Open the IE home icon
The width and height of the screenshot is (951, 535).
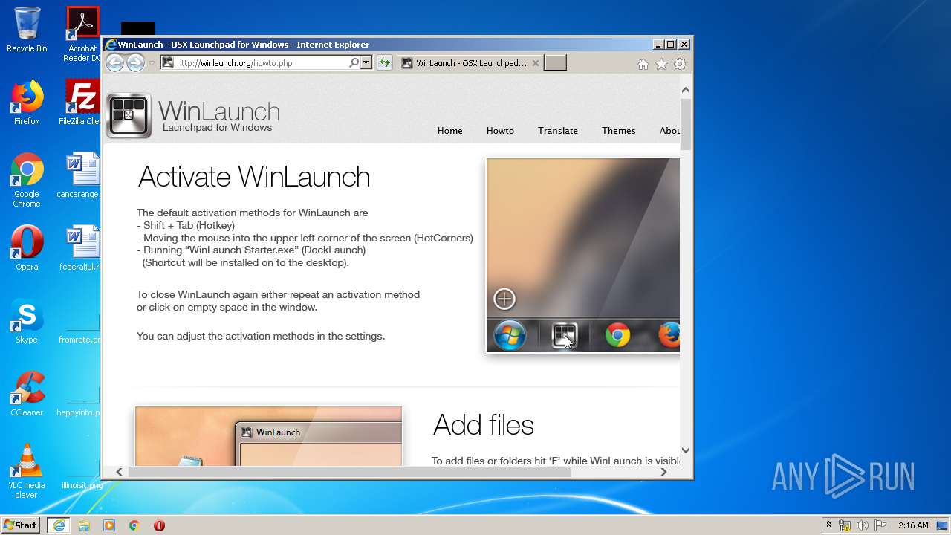point(643,64)
